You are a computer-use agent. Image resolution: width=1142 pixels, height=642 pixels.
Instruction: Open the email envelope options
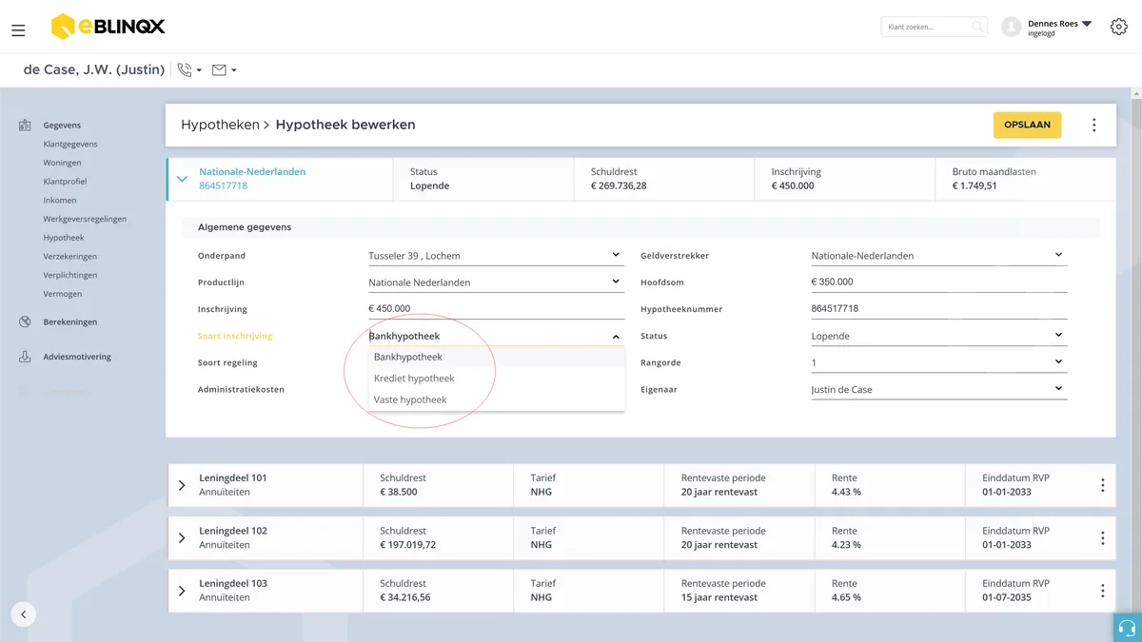click(224, 69)
